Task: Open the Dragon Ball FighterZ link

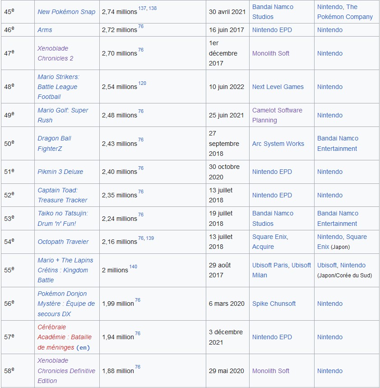Action: point(55,144)
